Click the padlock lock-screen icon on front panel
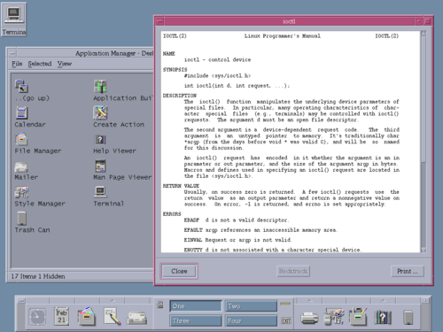The height and width of the screenshot is (332, 443). click(160, 305)
